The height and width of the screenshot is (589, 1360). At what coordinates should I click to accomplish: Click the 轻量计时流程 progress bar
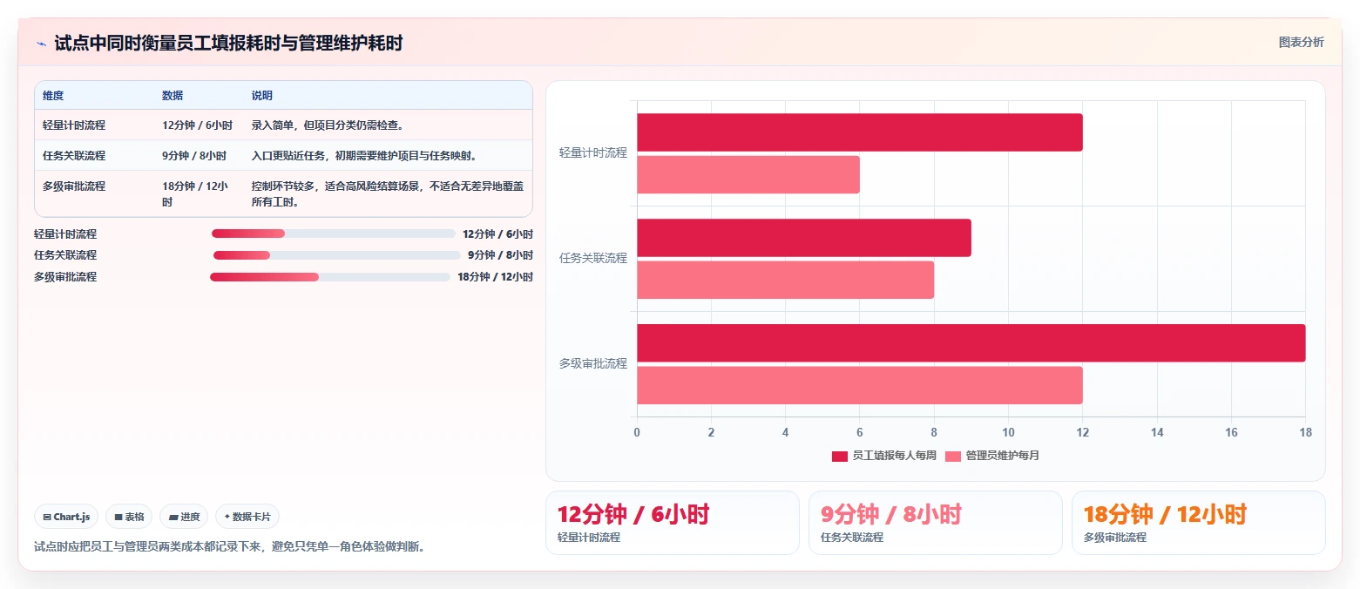pos(334,234)
